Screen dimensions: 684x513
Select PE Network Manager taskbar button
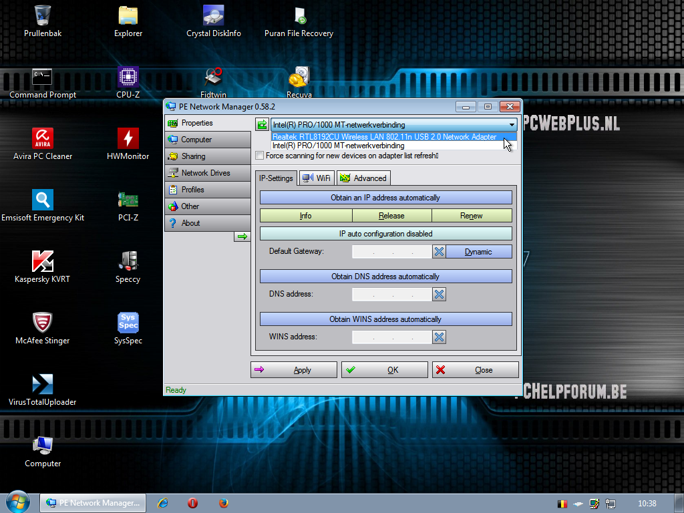(93, 503)
